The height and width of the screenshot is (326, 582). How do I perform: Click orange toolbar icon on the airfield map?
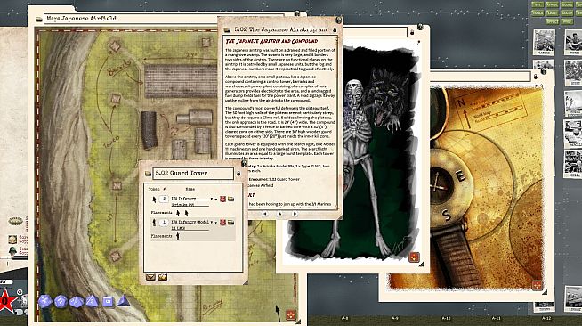pos(290,314)
